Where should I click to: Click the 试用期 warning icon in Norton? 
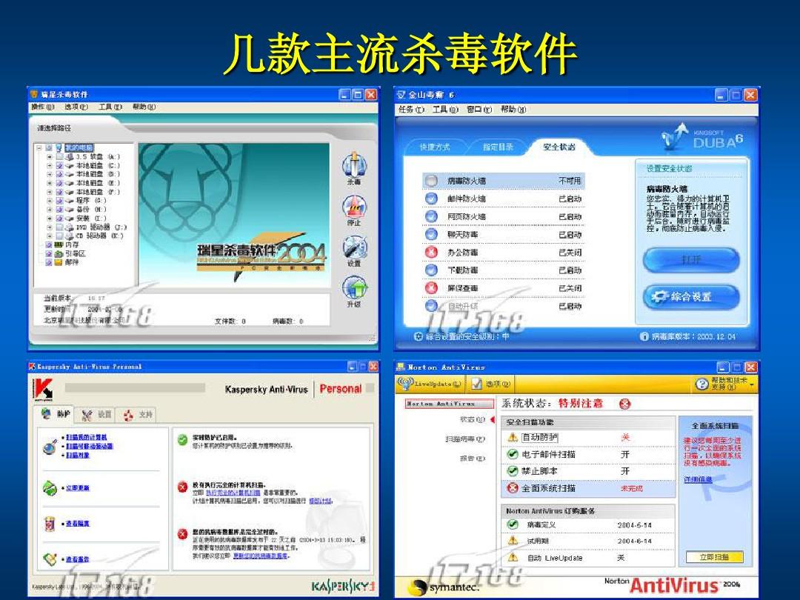click(x=513, y=540)
